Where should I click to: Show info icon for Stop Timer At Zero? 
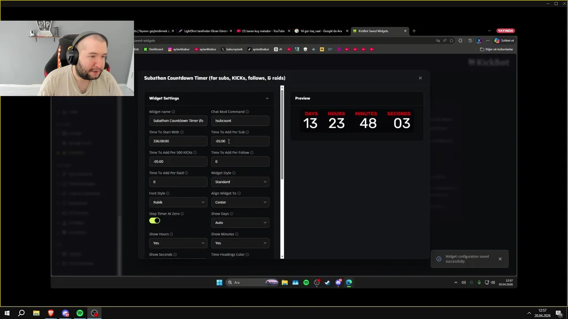pyautogui.click(x=182, y=214)
